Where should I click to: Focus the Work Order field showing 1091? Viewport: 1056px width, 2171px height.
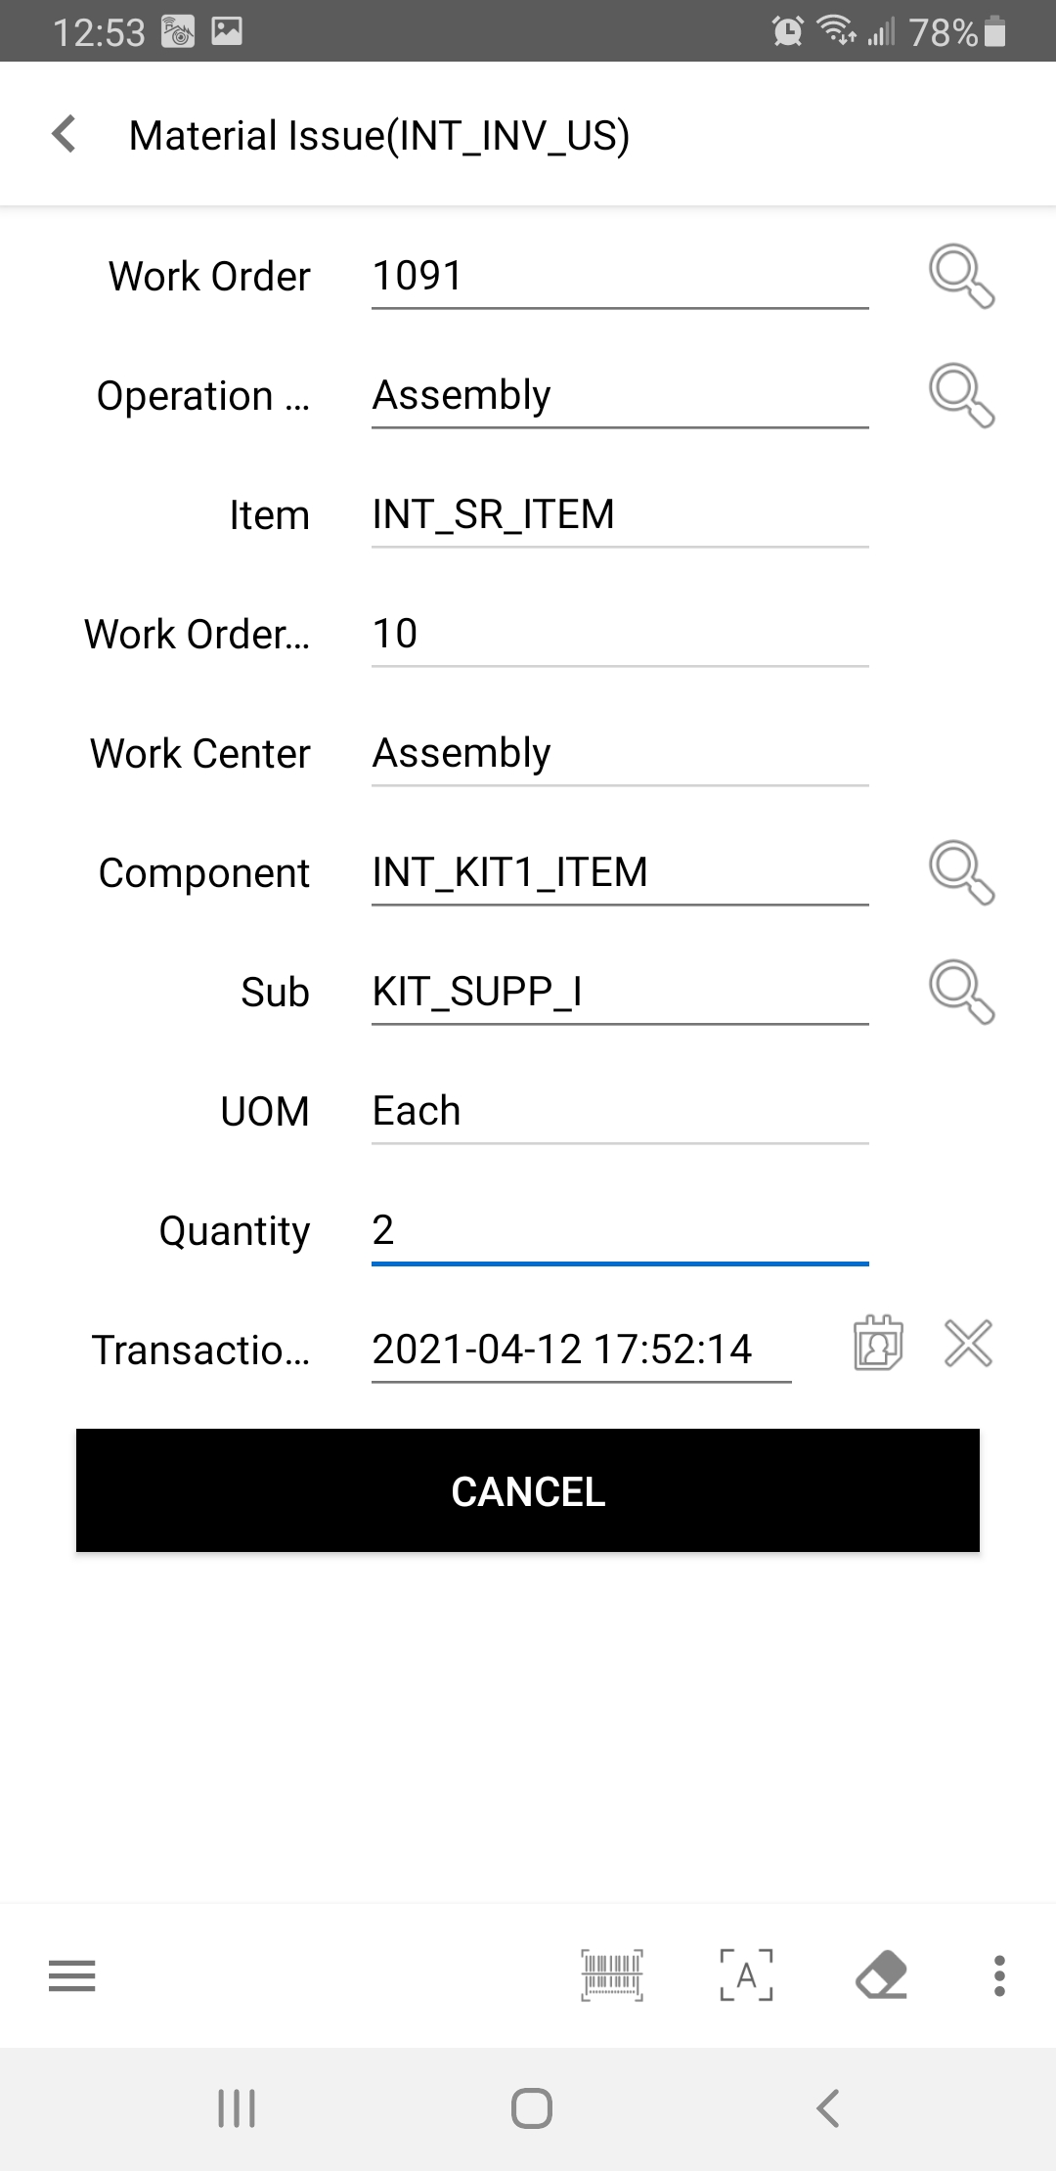(x=619, y=277)
